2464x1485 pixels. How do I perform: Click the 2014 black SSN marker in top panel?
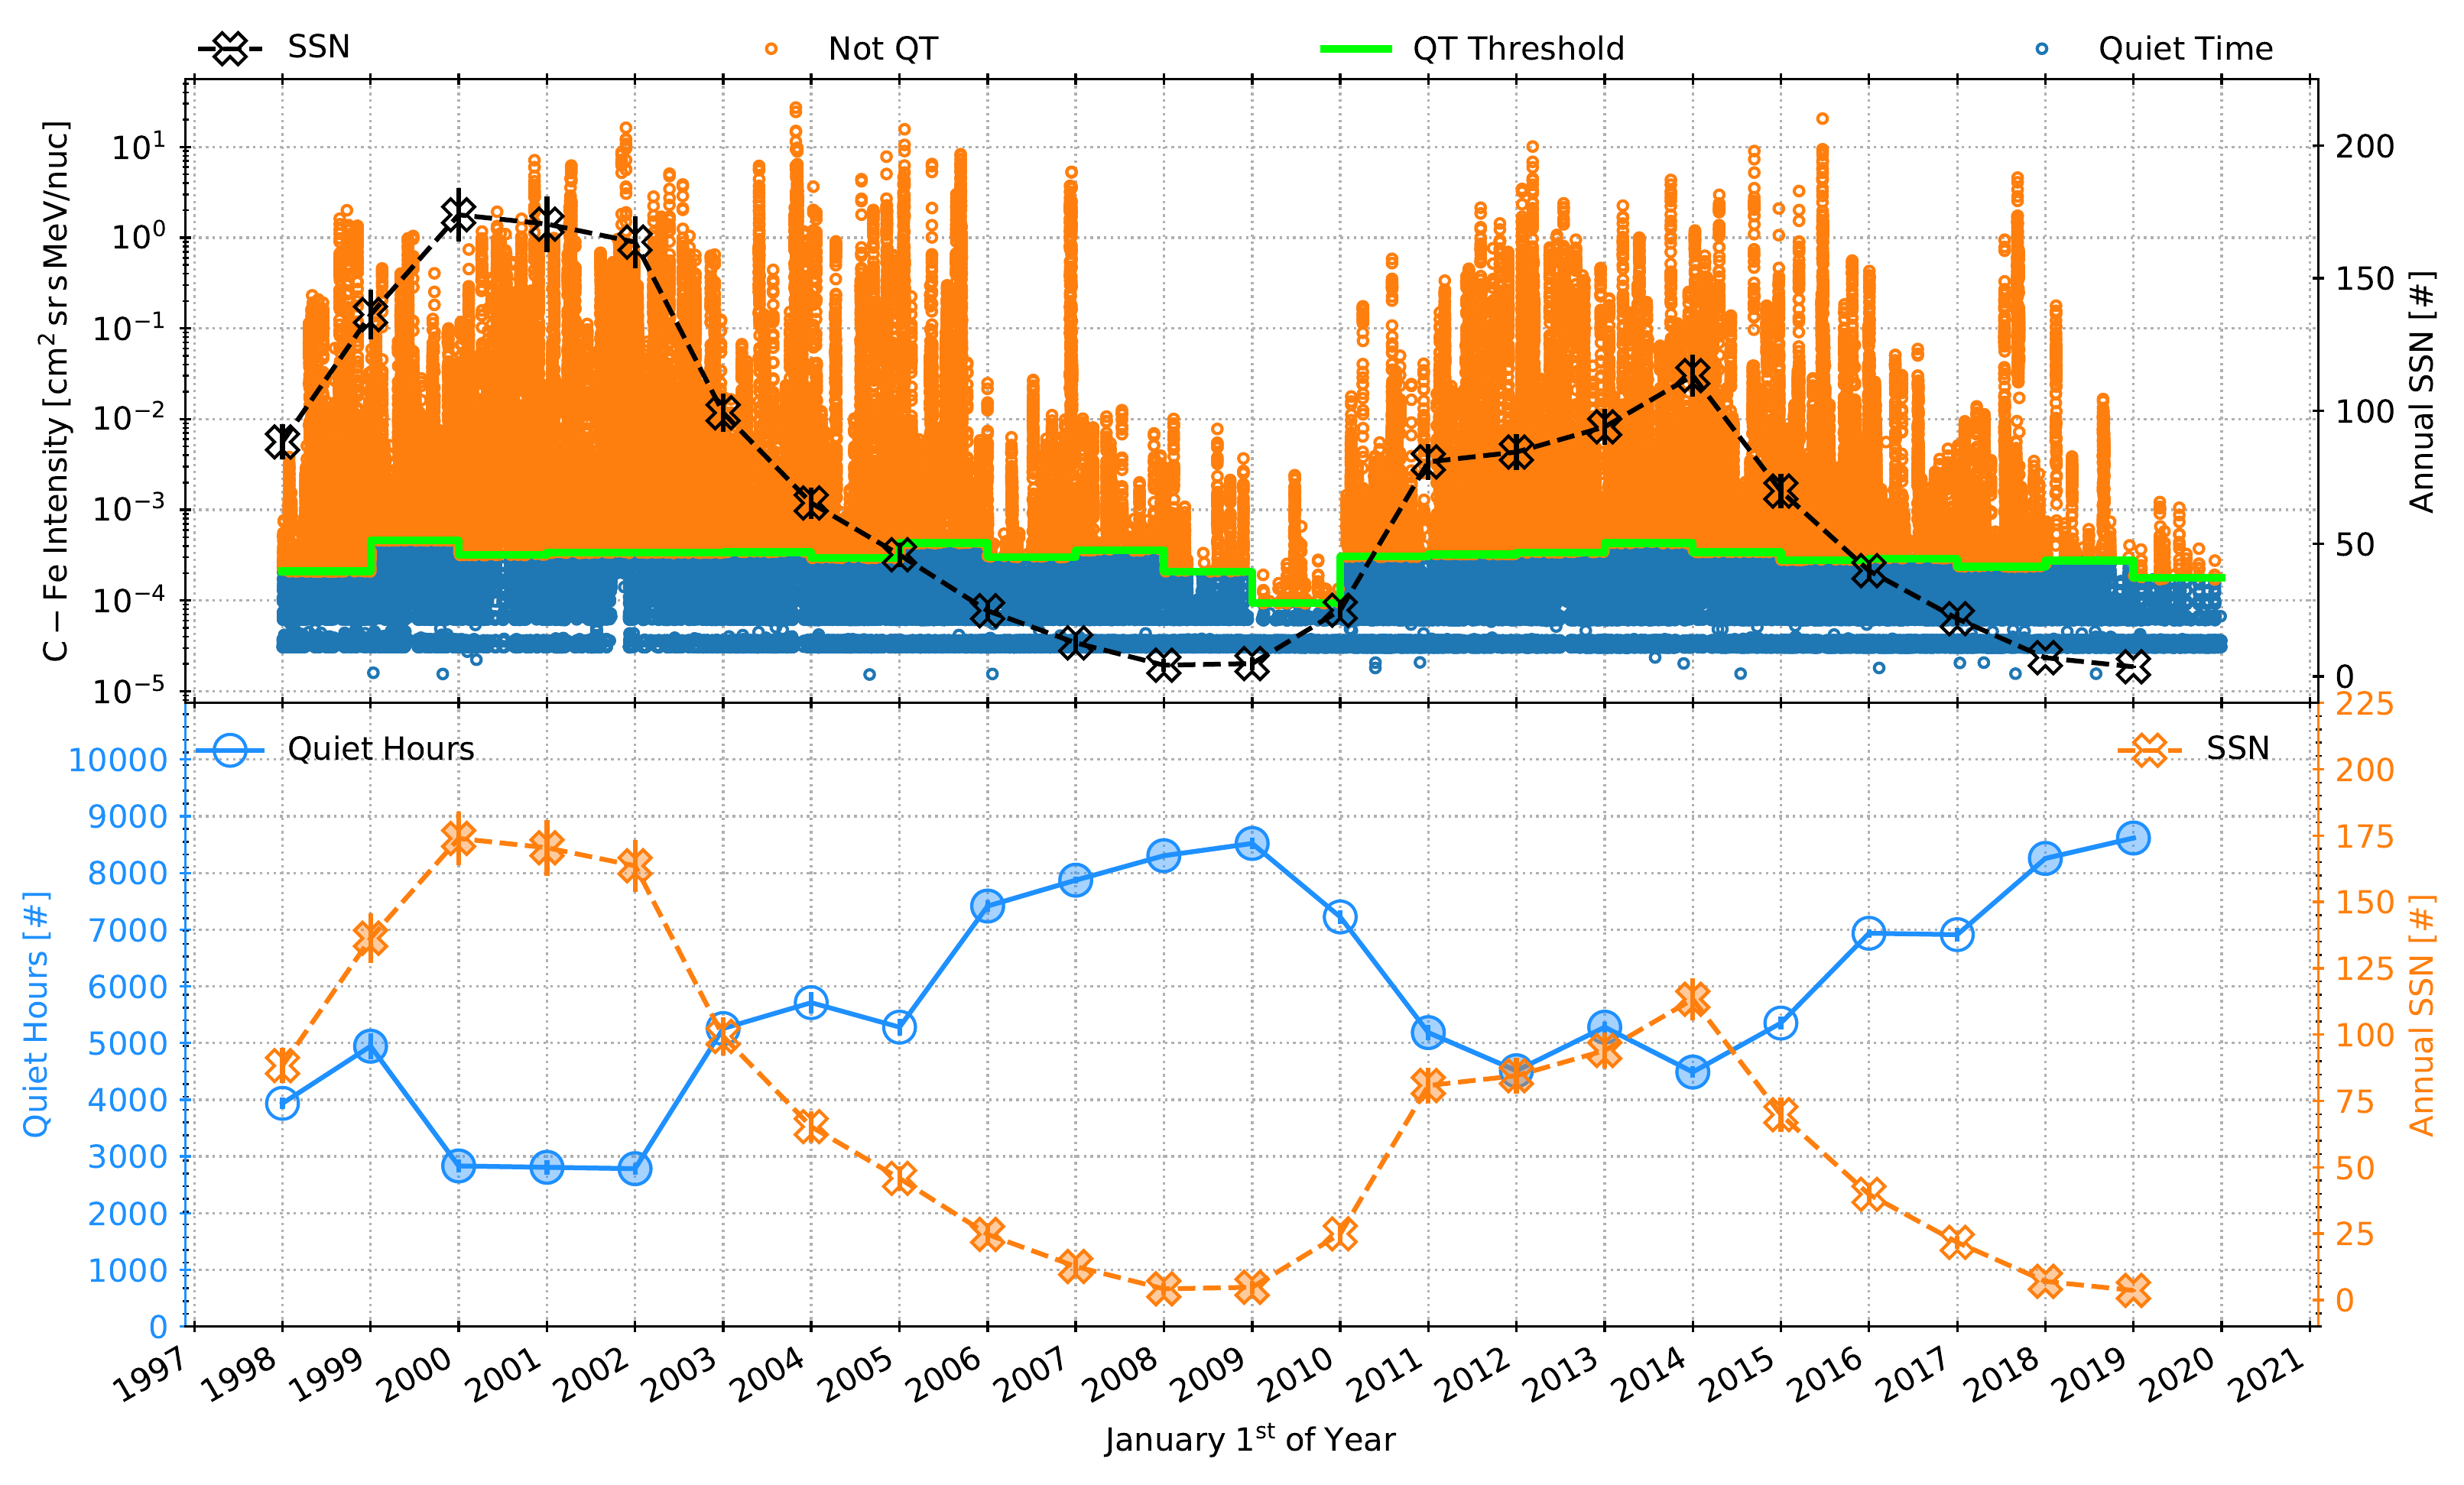(x=1692, y=375)
